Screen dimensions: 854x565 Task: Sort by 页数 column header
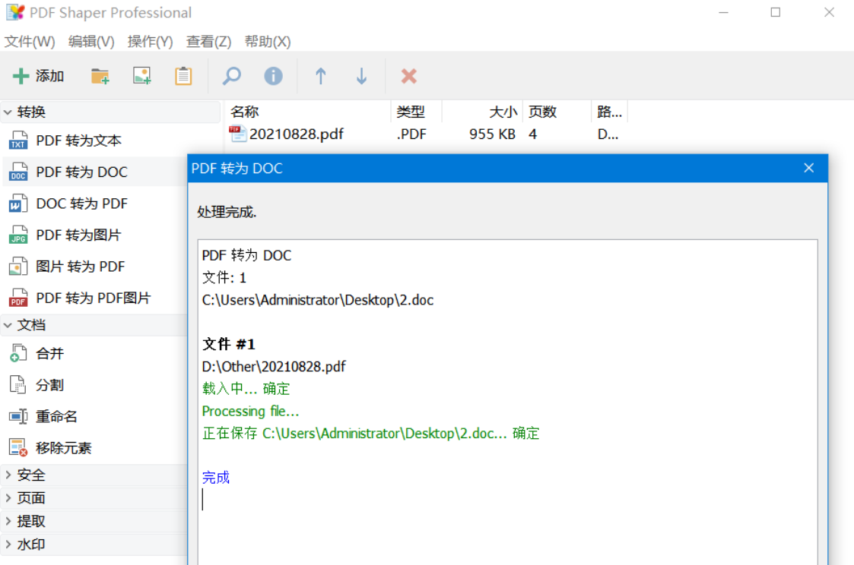(557, 112)
